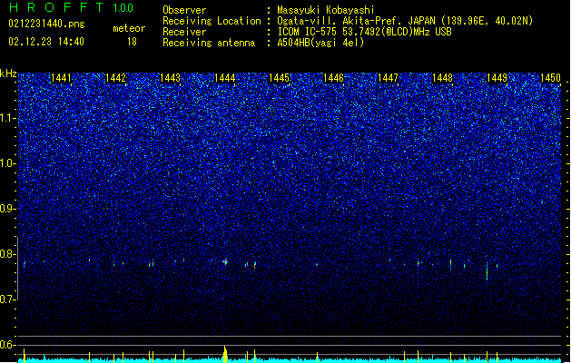
Task: Click the 1445 time marker
Action: (x=279, y=78)
